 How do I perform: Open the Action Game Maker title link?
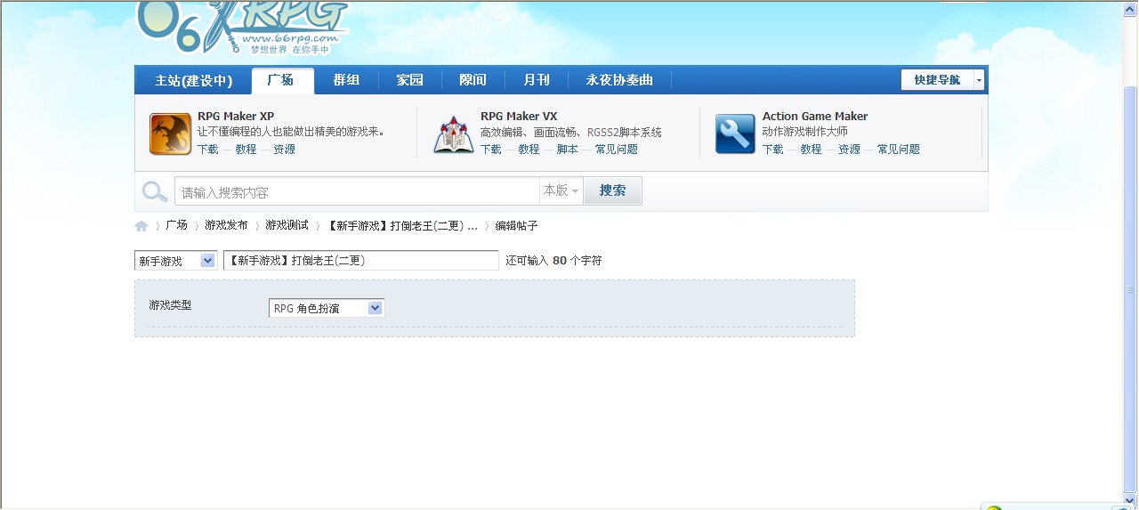pyautogui.click(x=815, y=117)
